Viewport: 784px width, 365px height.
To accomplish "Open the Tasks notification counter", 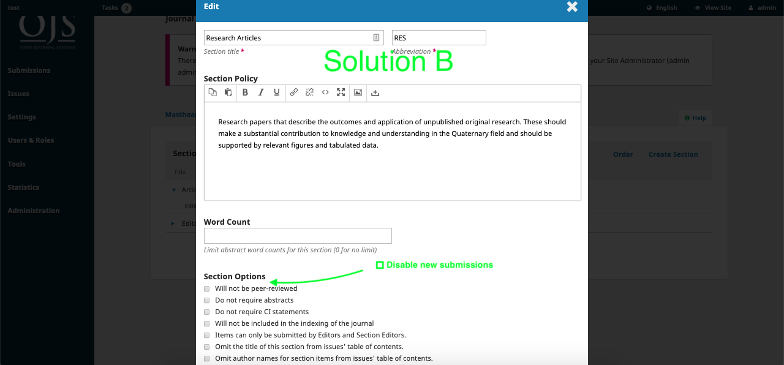I will [x=126, y=7].
